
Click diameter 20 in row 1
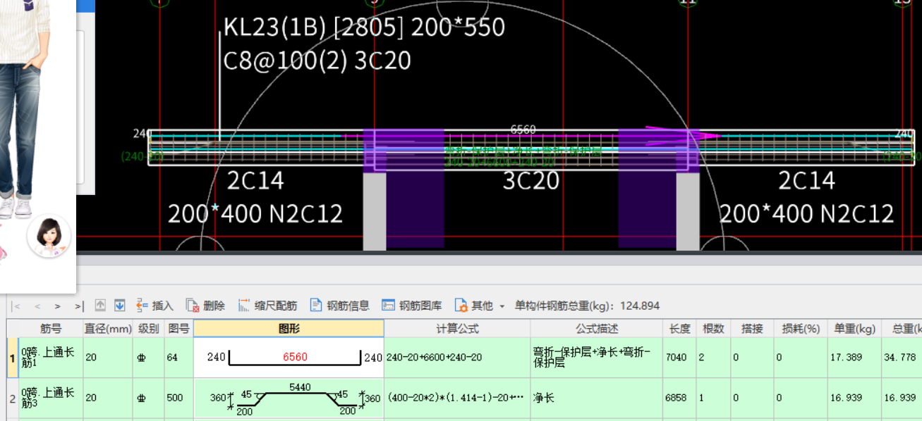(109, 358)
